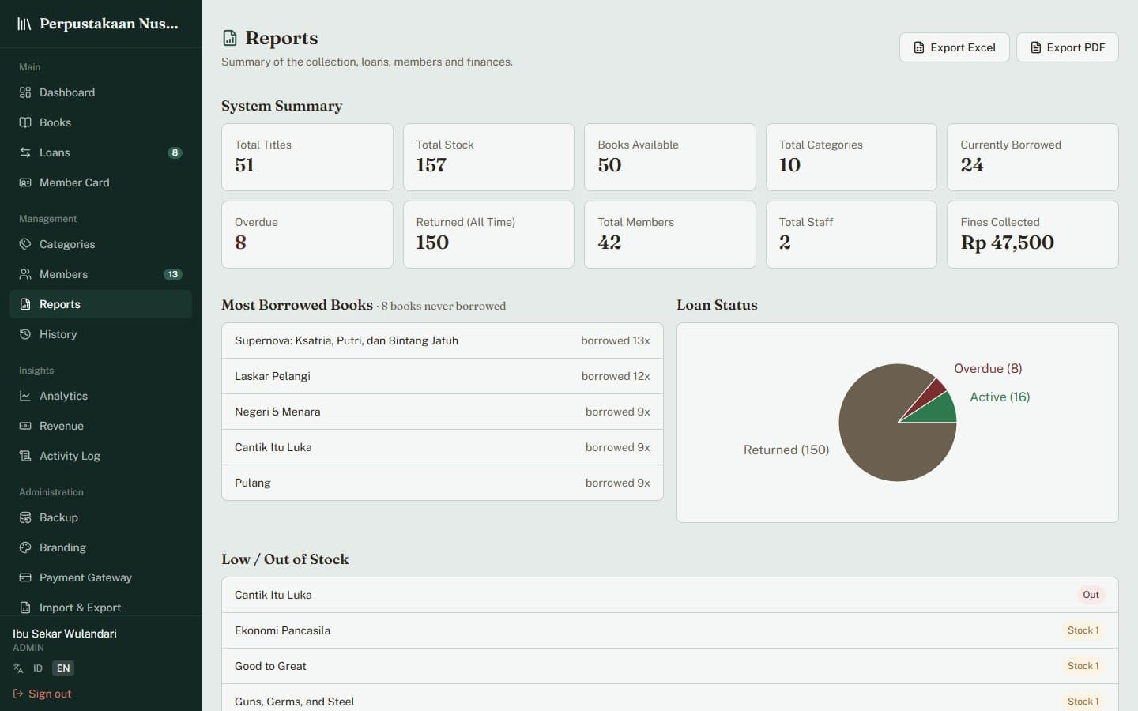Image resolution: width=1138 pixels, height=711 pixels.
Task: Click the Import & Export file icon
Action: [25, 608]
